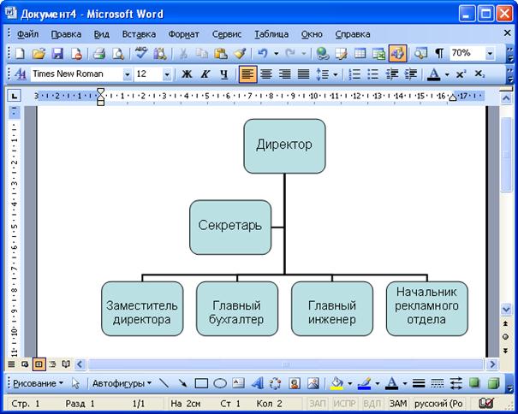Screen dimensions: 518x414
Task: Click the Автофигуры button
Action: tap(121, 383)
